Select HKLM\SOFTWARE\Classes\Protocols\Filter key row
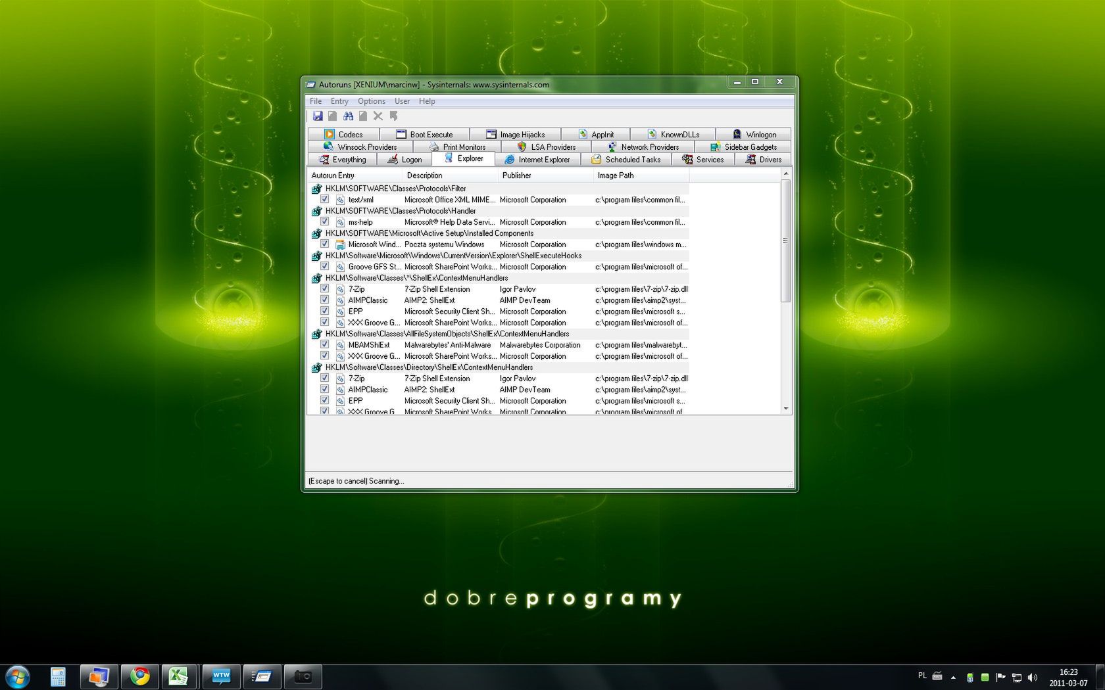Viewport: 1105px width, 690px height. coord(499,189)
